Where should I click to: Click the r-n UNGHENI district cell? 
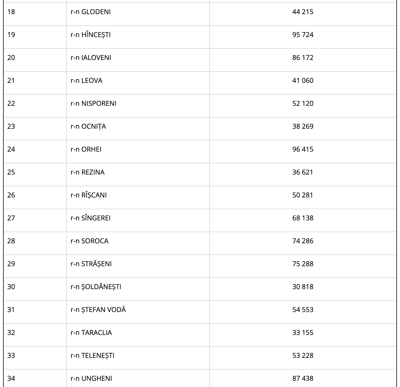click(x=91, y=379)
